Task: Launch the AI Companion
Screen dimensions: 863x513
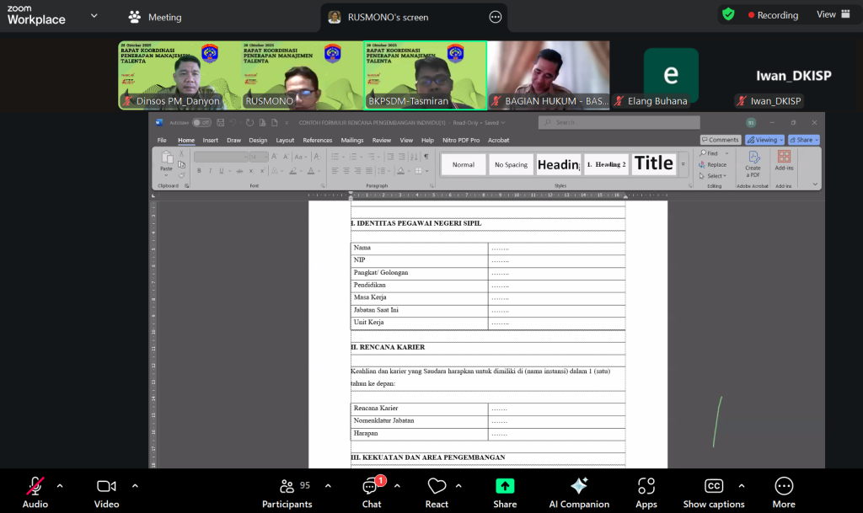Action: 578,491
